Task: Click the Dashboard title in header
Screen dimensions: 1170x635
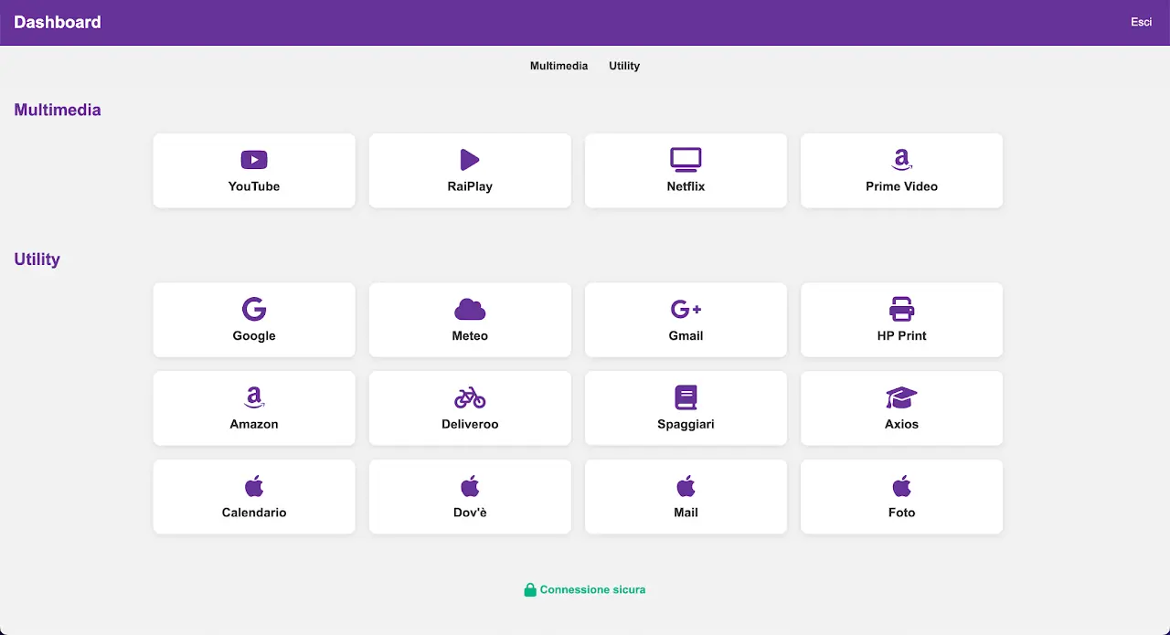Action: pos(58,22)
